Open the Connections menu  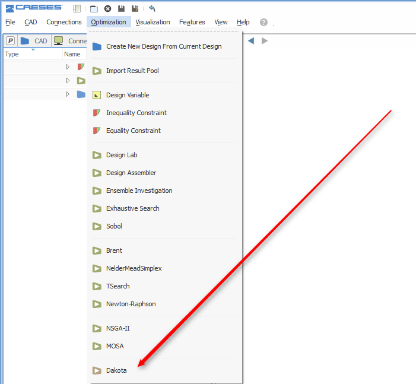coord(64,22)
